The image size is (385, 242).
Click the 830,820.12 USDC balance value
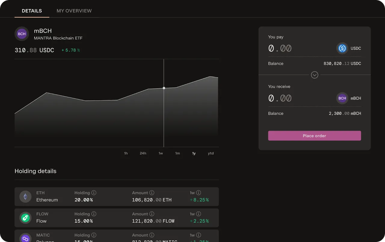tap(342, 63)
